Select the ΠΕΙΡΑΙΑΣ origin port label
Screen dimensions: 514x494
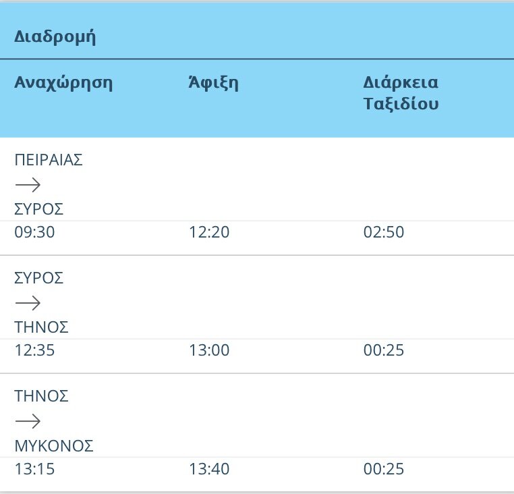49,160
